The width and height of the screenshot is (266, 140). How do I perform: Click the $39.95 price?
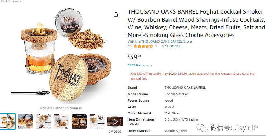pyautogui.click(x=134, y=57)
